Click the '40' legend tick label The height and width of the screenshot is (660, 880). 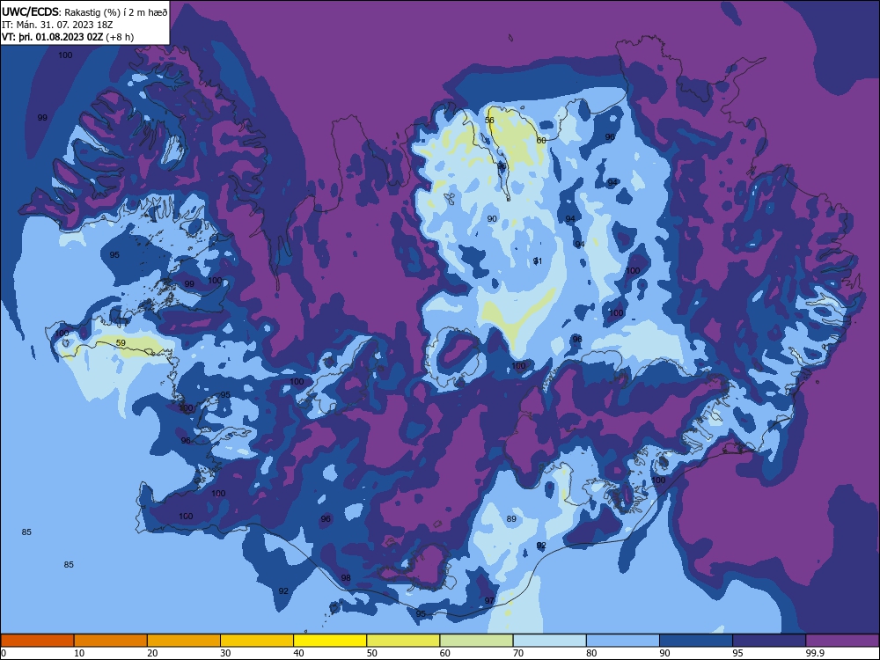[x=298, y=653]
